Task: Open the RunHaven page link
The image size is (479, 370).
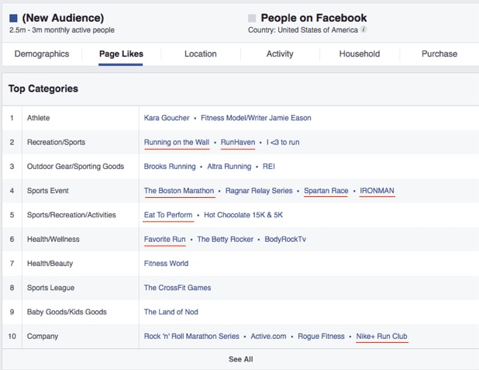Action: pos(238,142)
